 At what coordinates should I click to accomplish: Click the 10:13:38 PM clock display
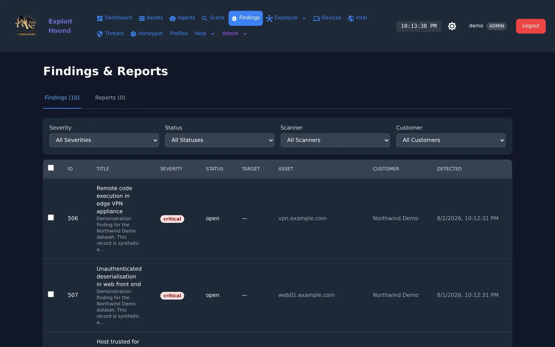[419, 26]
